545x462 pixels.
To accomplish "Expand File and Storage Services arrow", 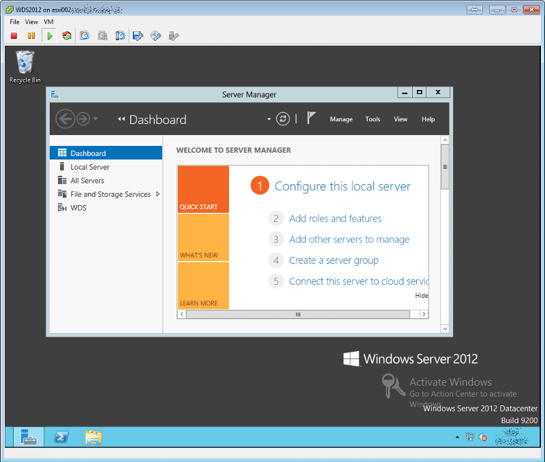I will point(158,194).
